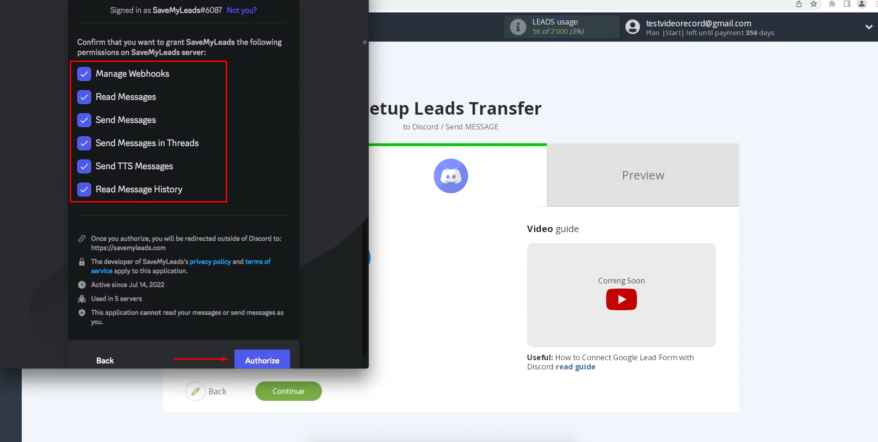Click the testvideorecord@gmail.com account email
The image size is (878, 442).
tap(699, 23)
